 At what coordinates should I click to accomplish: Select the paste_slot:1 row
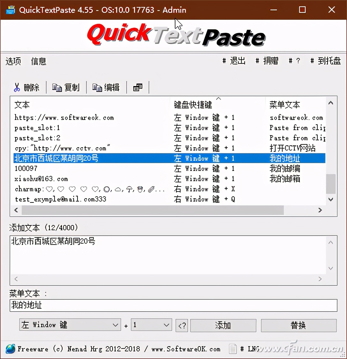[169, 128]
